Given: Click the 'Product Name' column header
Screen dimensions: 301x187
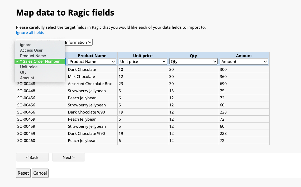Looking at the screenshot, I should point(92,56).
